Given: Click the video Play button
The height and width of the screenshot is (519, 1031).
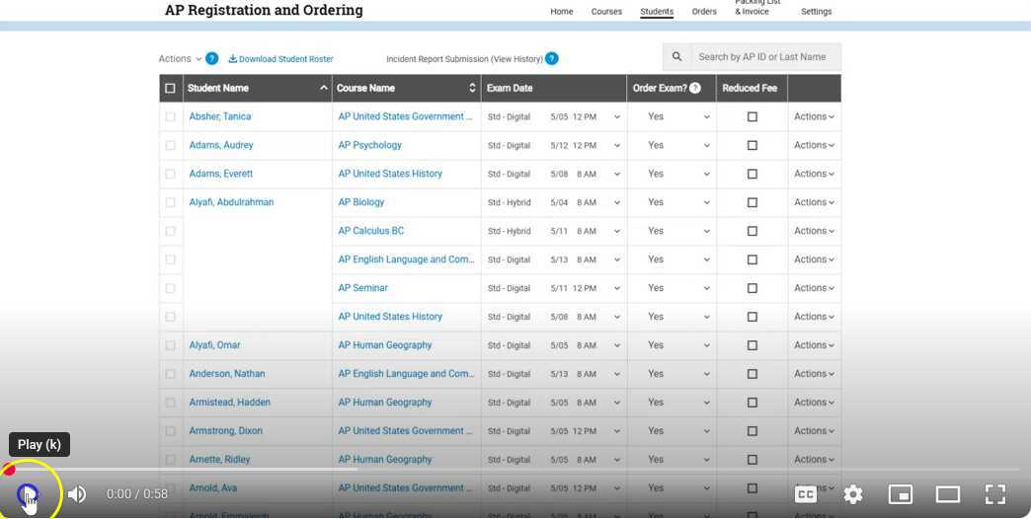Looking at the screenshot, I should click(28, 494).
